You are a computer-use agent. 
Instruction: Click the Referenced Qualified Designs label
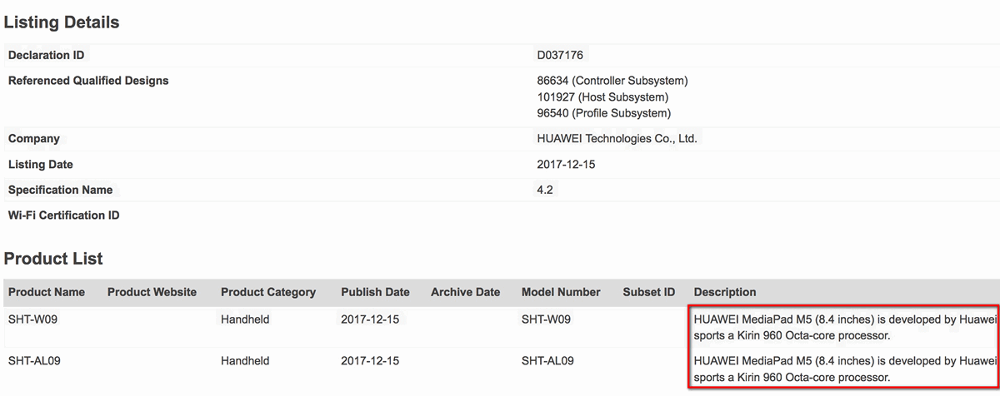point(88,81)
